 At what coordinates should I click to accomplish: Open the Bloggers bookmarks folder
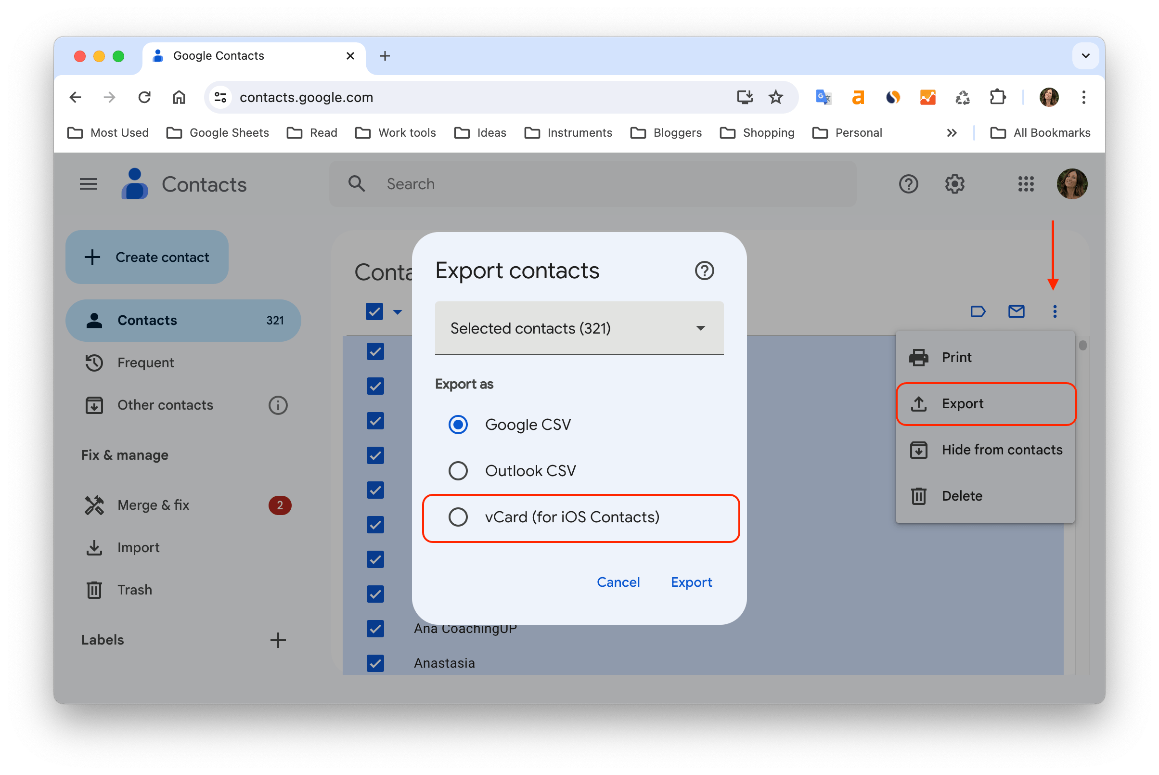click(665, 133)
